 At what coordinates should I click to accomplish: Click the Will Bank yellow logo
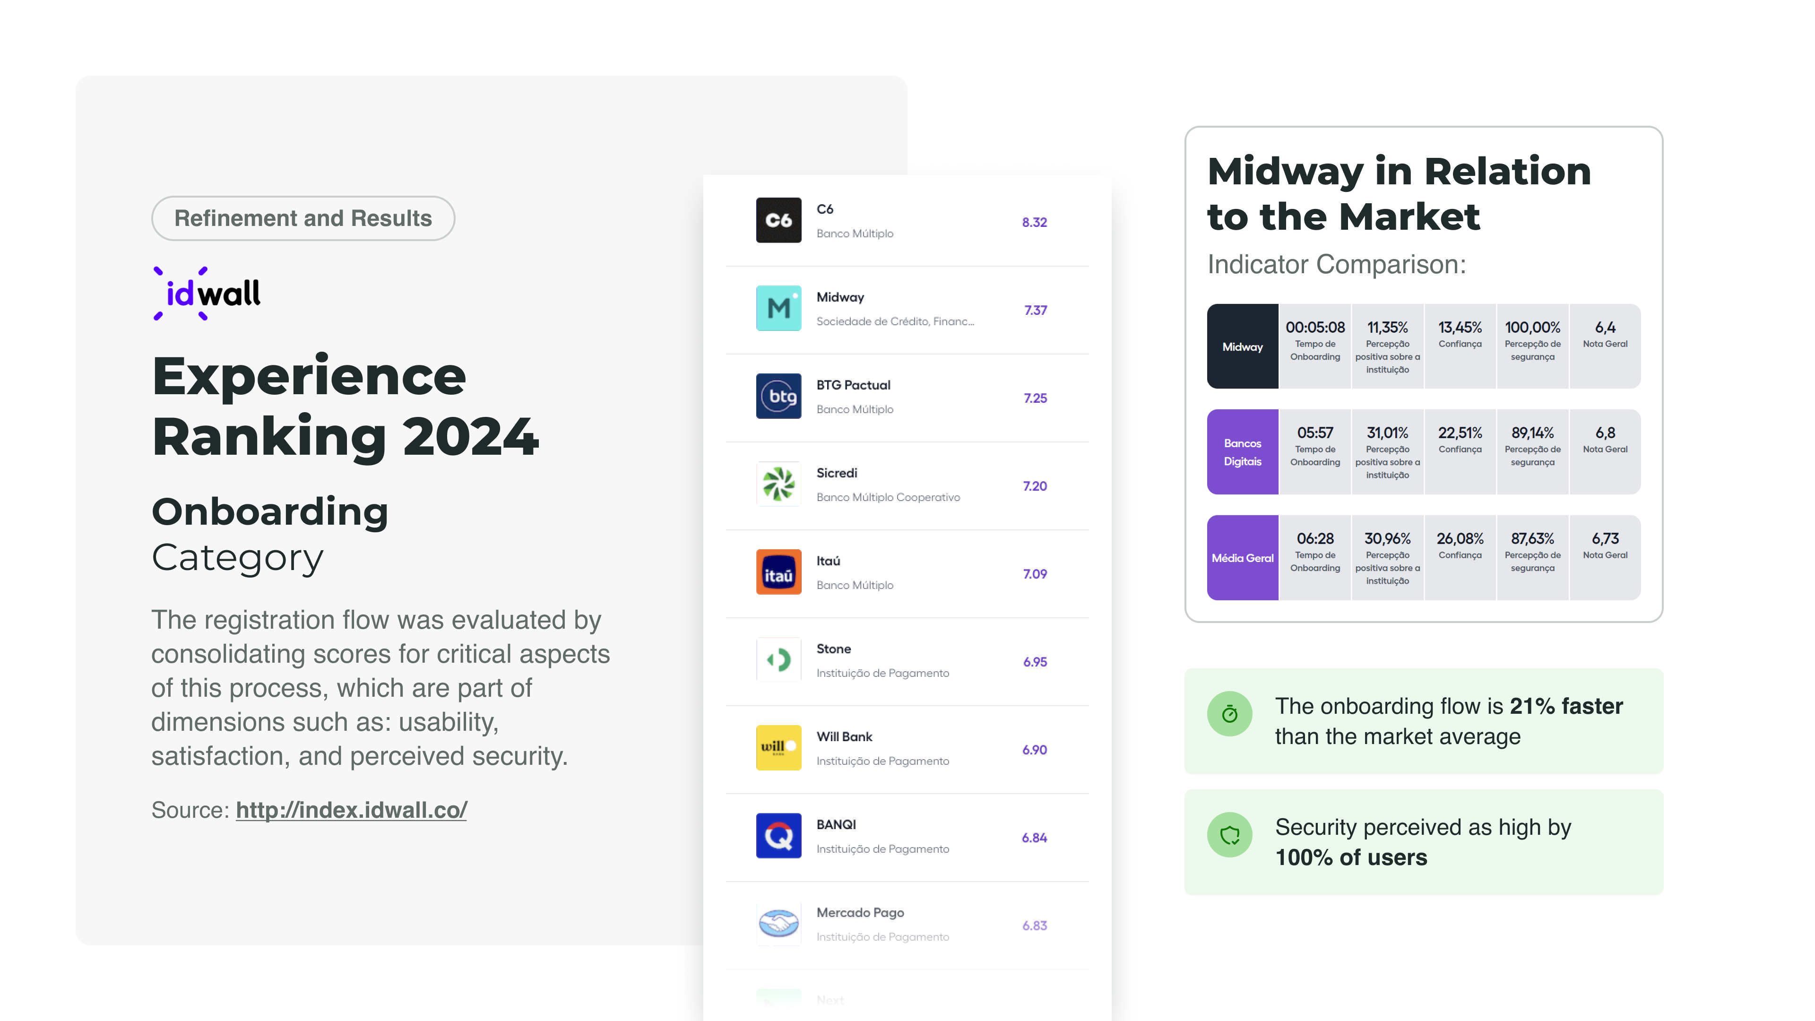(778, 748)
